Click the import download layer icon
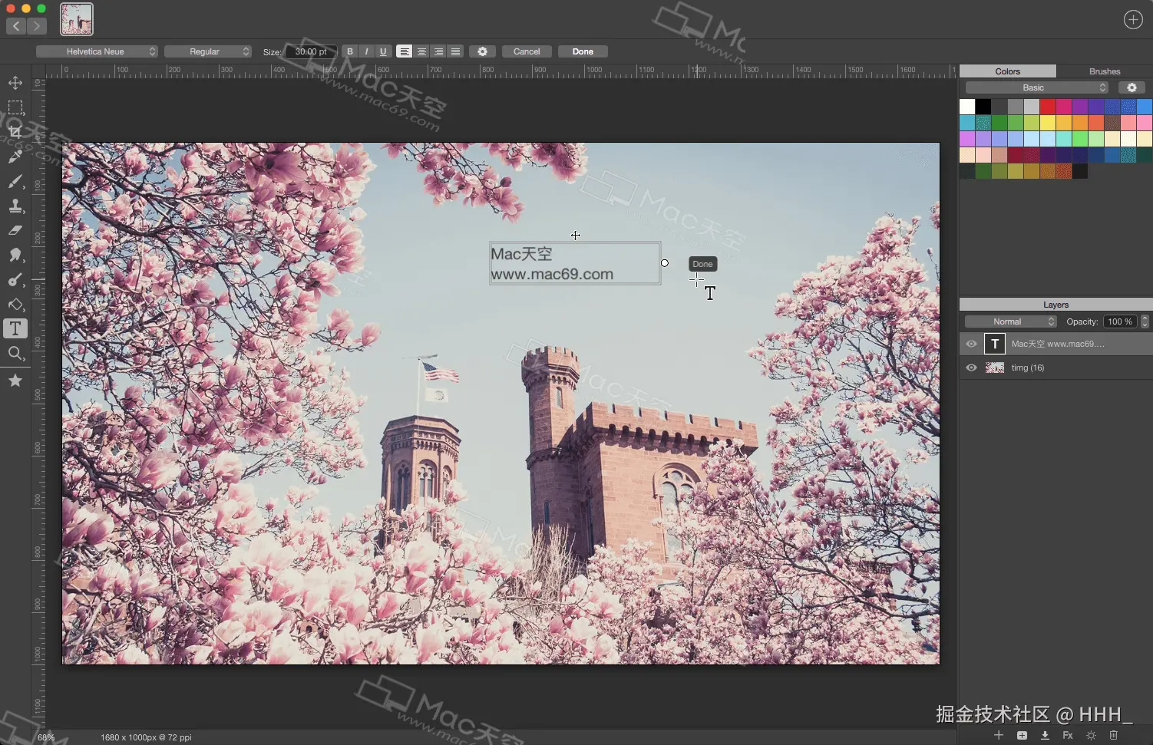The image size is (1153, 745). tap(1045, 735)
